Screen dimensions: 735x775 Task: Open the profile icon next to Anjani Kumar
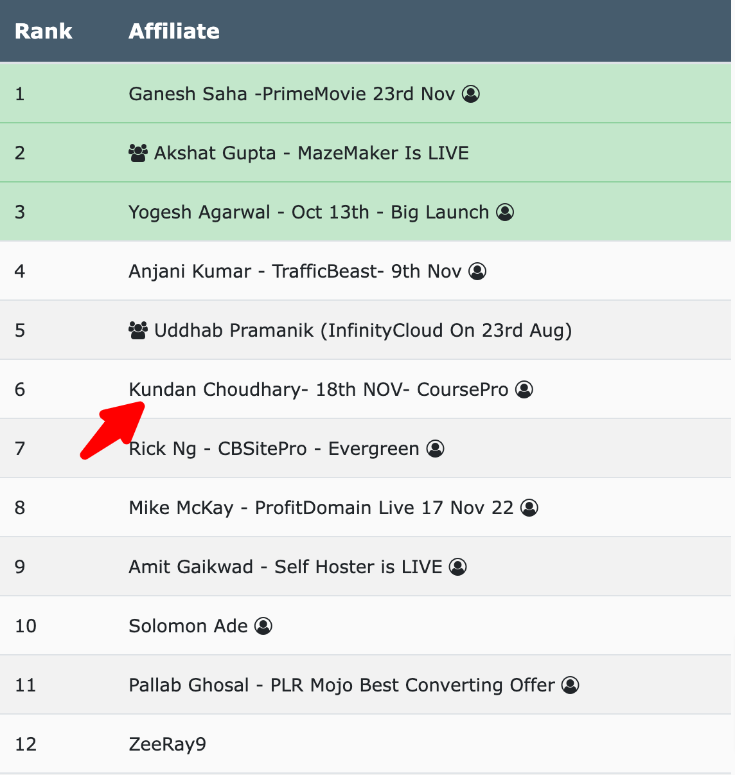tap(477, 271)
